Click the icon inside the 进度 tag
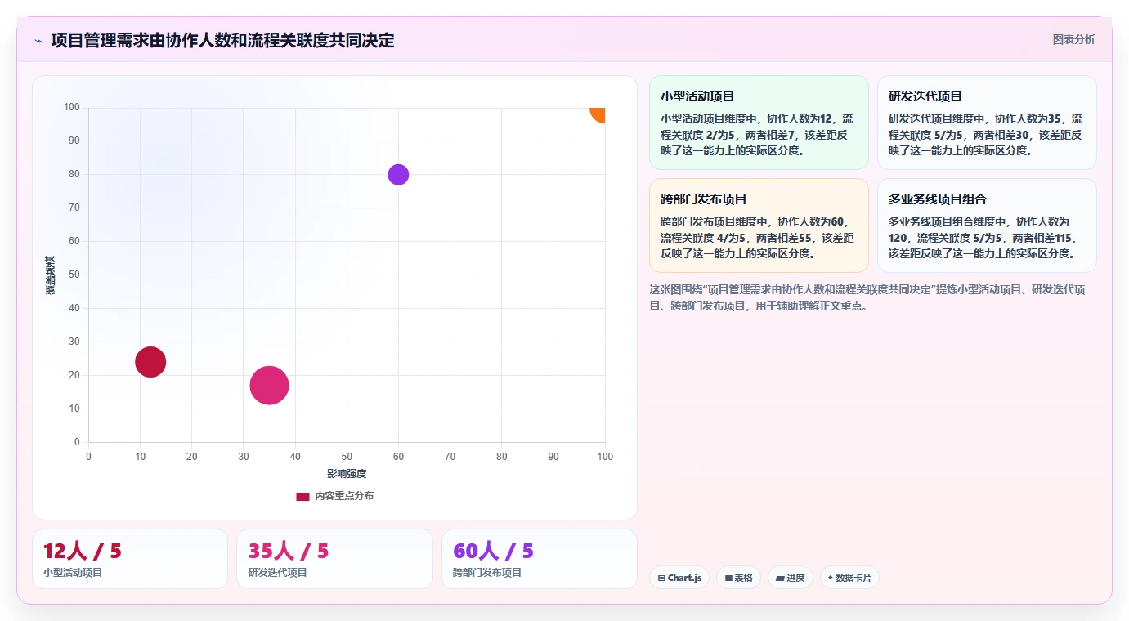1129x621 pixels. 780,579
